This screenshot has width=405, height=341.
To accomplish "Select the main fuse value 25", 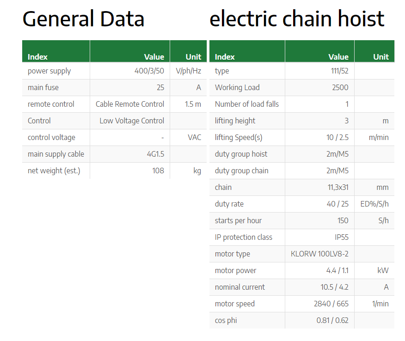I will click(x=160, y=87).
